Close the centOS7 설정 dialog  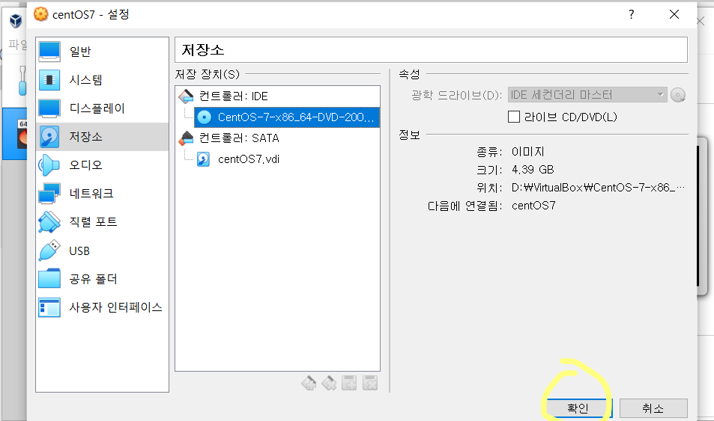tap(674, 14)
